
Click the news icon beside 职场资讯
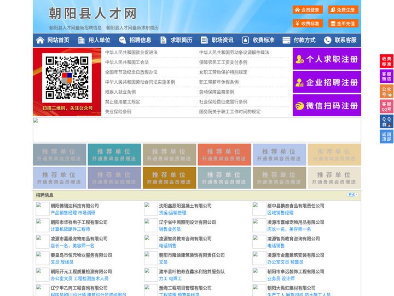[x=204, y=40]
